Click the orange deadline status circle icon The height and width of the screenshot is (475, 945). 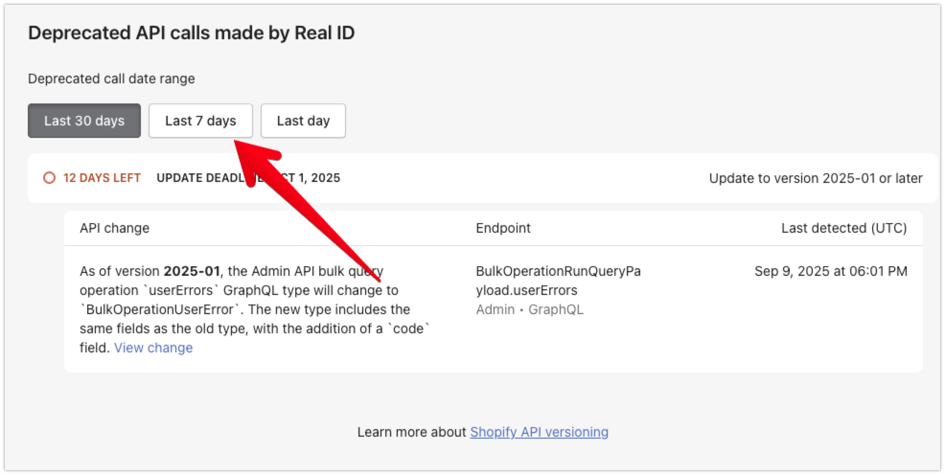(49, 178)
